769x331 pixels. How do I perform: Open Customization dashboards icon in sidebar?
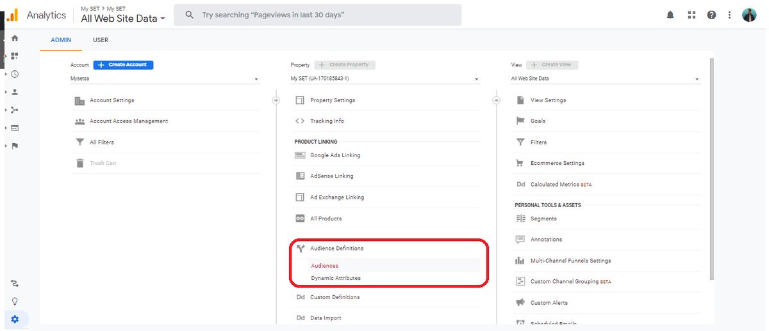tap(15, 56)
